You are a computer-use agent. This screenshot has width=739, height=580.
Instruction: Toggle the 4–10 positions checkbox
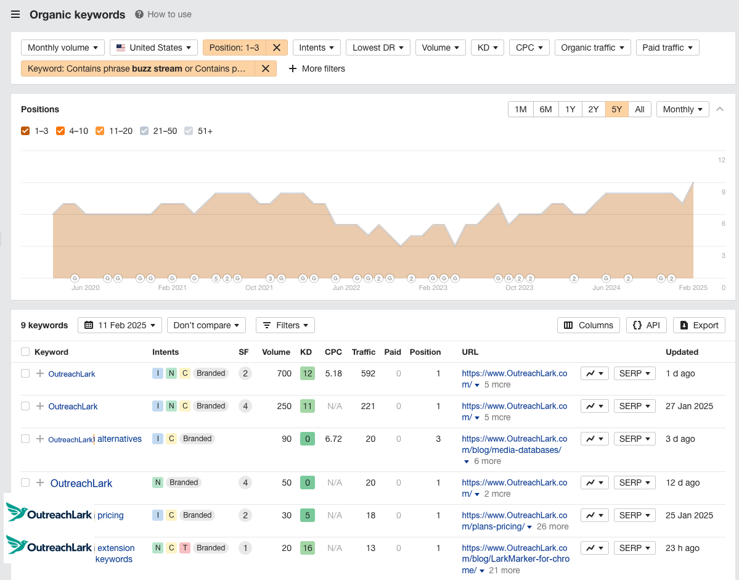60,131
